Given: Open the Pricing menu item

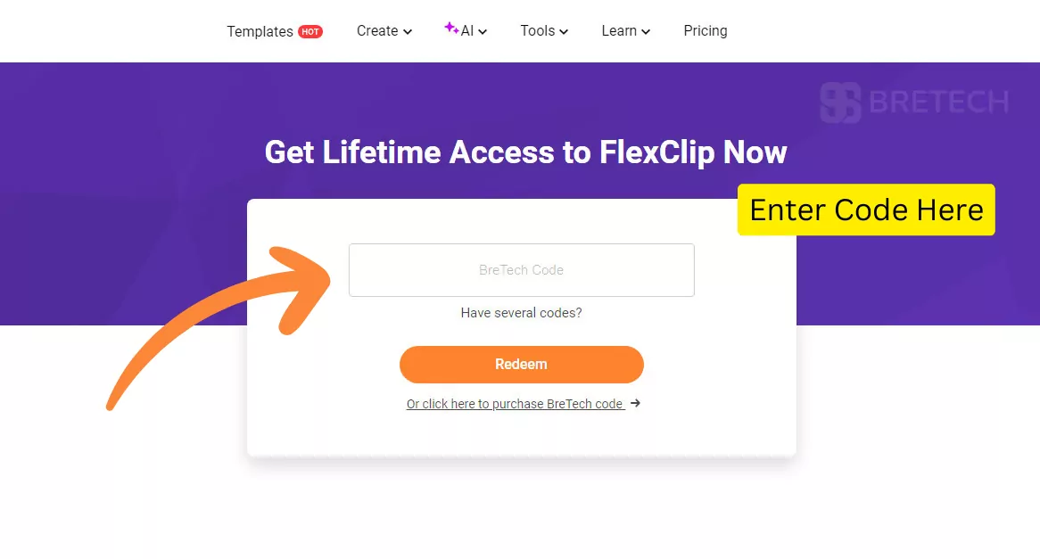Looking at the screenshot, I should (x=706, y=30).
